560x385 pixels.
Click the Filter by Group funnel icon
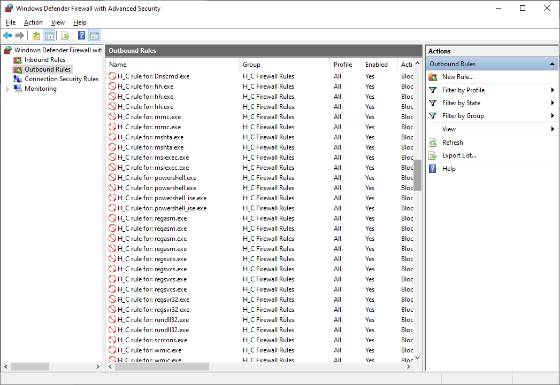433,116
